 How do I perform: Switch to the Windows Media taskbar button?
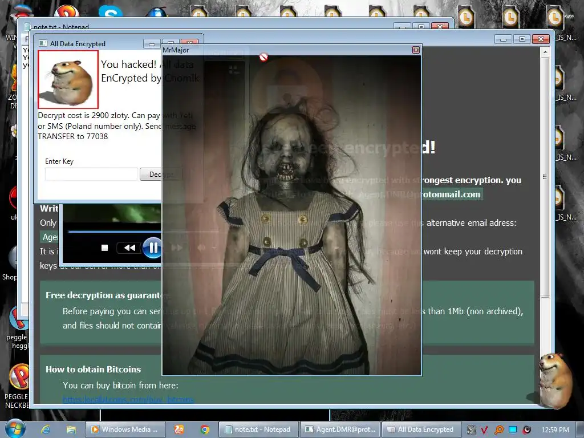[x=125, y=429]
